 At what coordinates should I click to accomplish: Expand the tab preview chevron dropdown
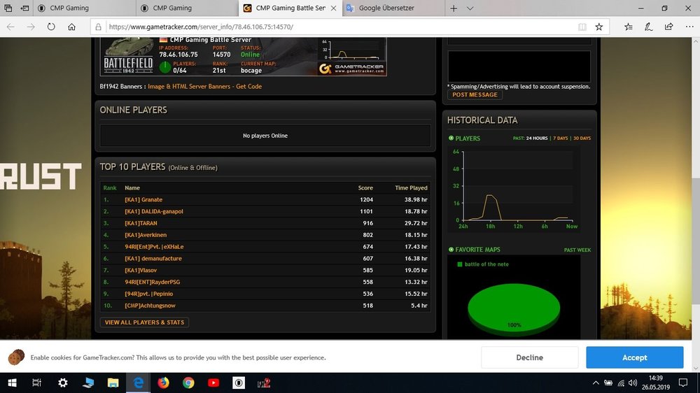[x=470, y=8]
